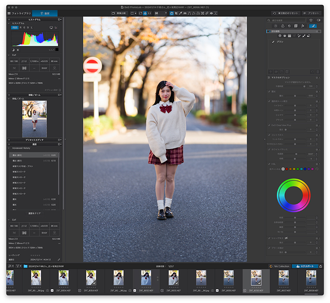This screenshot has height=303, width=330.
Task: Select the Horizon leveling tool
Action: (185, 13)
